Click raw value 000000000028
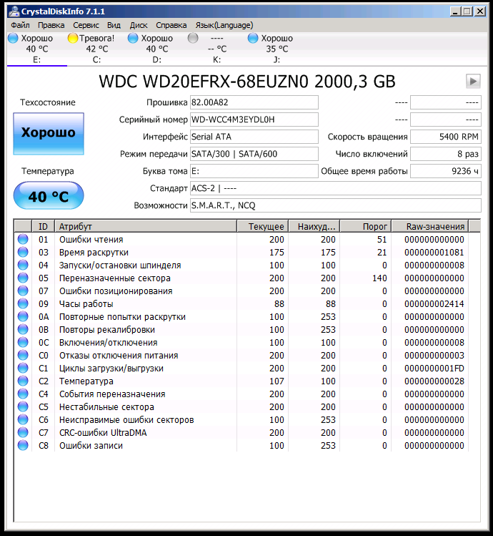The image size is (493, 536). pyautogui.click(x=434, y=381)
